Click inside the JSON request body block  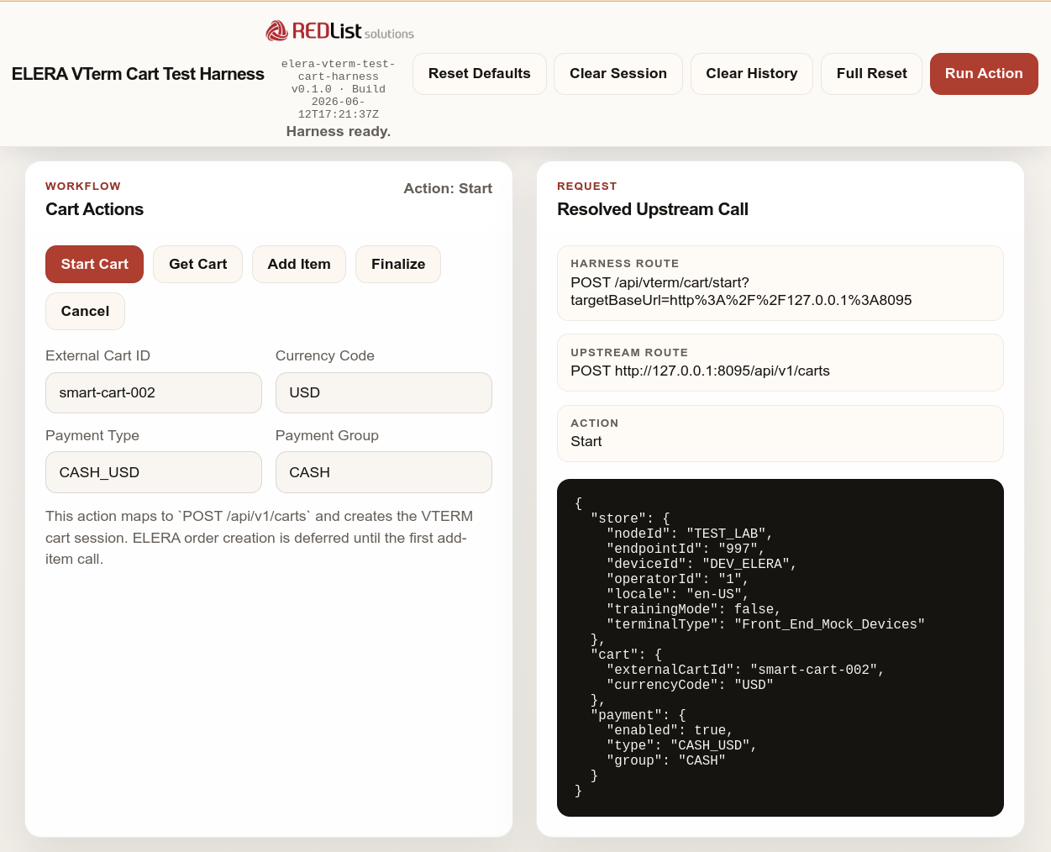pos(780,648)
